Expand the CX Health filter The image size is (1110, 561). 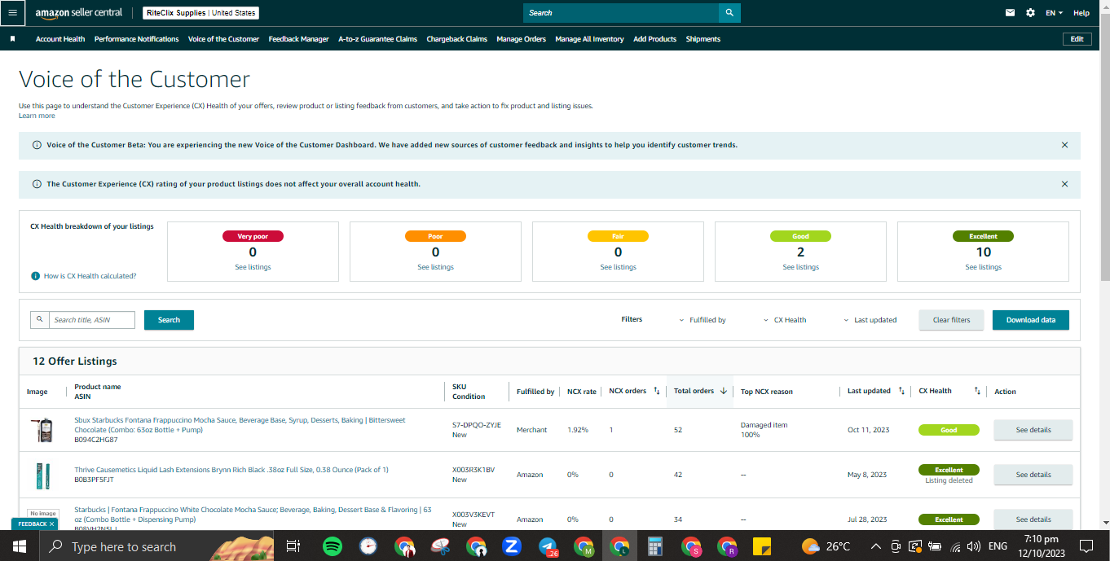(x=786, y=320)
